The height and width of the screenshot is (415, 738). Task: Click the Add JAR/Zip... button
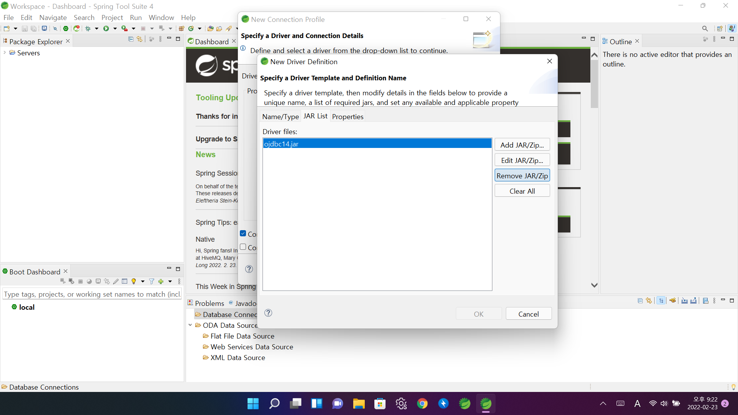pyautogui.click(x=522, y=145)
